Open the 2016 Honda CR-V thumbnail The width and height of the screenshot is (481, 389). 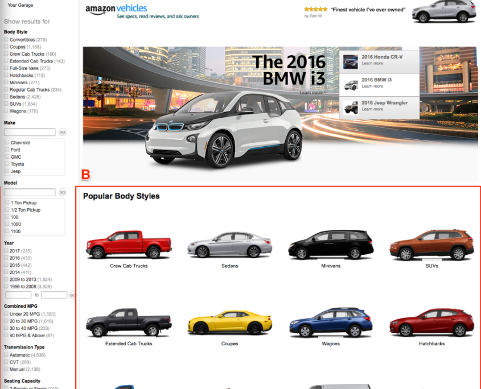[x=350, y=62]
